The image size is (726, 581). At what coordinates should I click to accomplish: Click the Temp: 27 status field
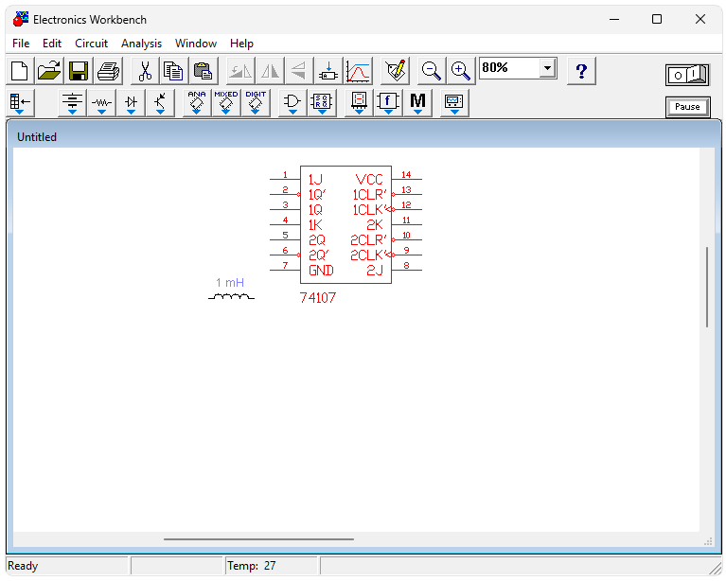click(x=272, y=566)
